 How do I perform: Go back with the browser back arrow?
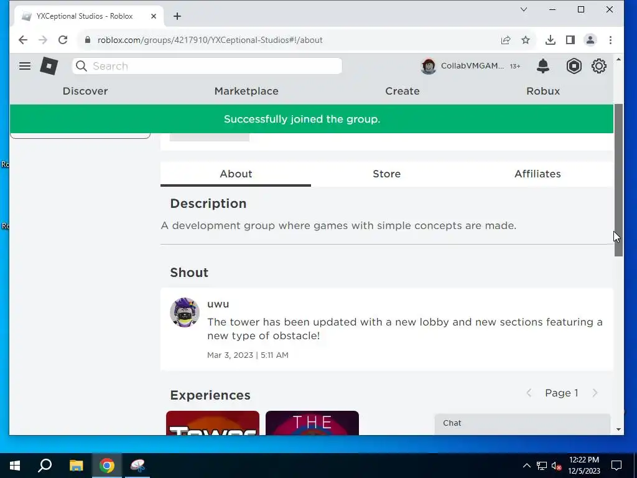(x=23, y=40)
